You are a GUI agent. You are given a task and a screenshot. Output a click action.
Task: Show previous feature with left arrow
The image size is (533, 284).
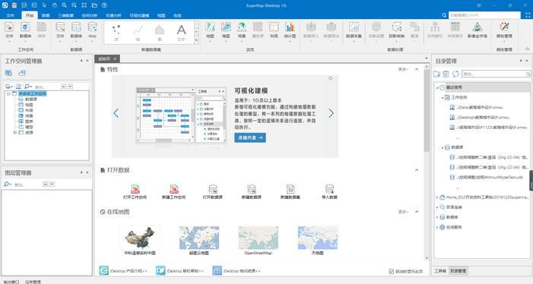click(116, 113)
